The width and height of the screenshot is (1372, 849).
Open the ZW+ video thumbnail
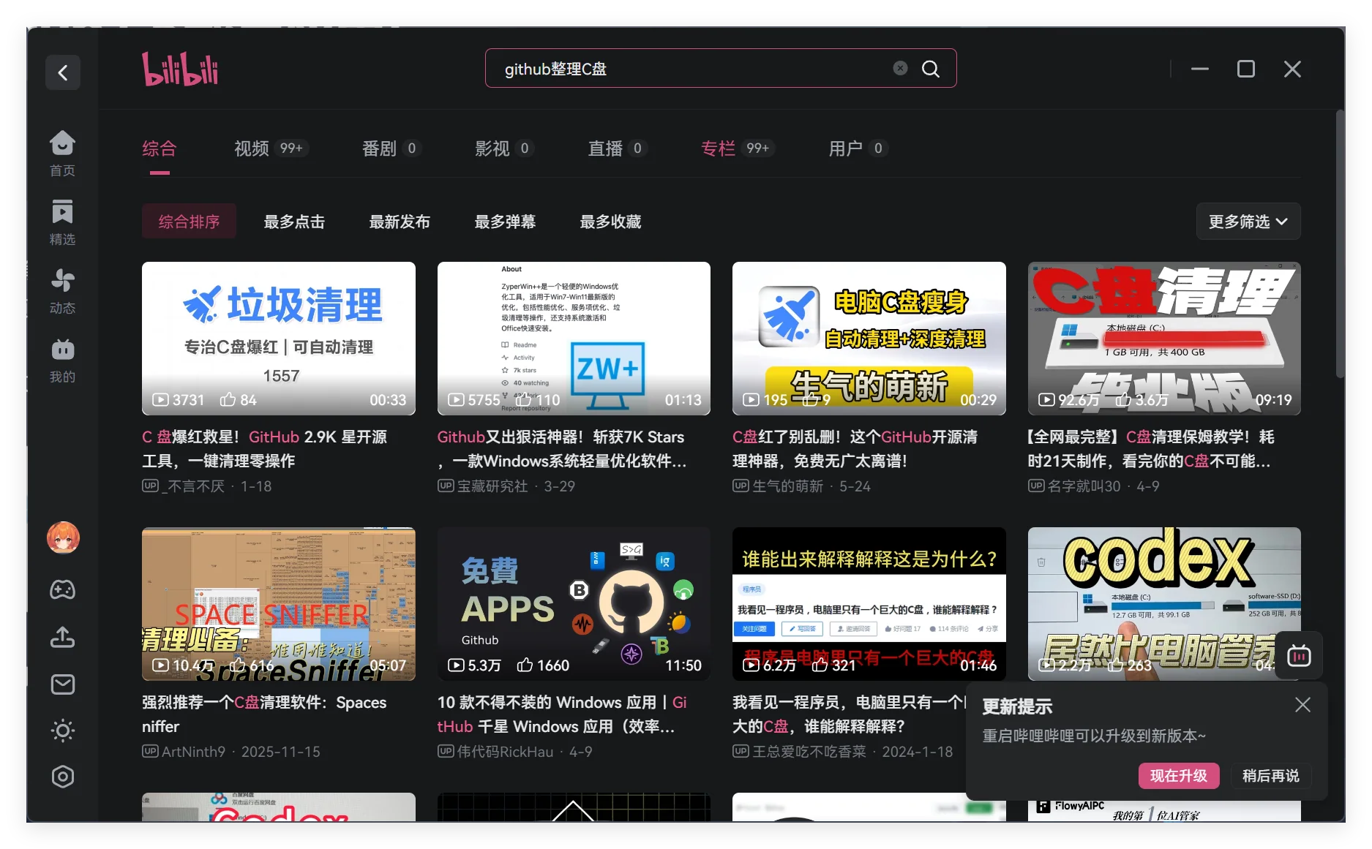coord(574,339)
